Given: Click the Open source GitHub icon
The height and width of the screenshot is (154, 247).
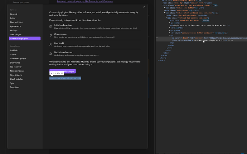Looking at the screenshot, I should point(51,35).
